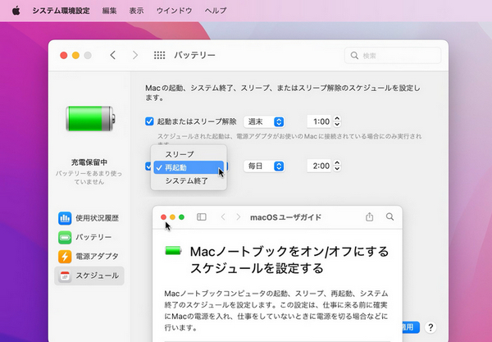Click the 1:00 time stepper arrows
This screenshot has height=342, width=492.
pyautogui.click(x=337, y=121)
